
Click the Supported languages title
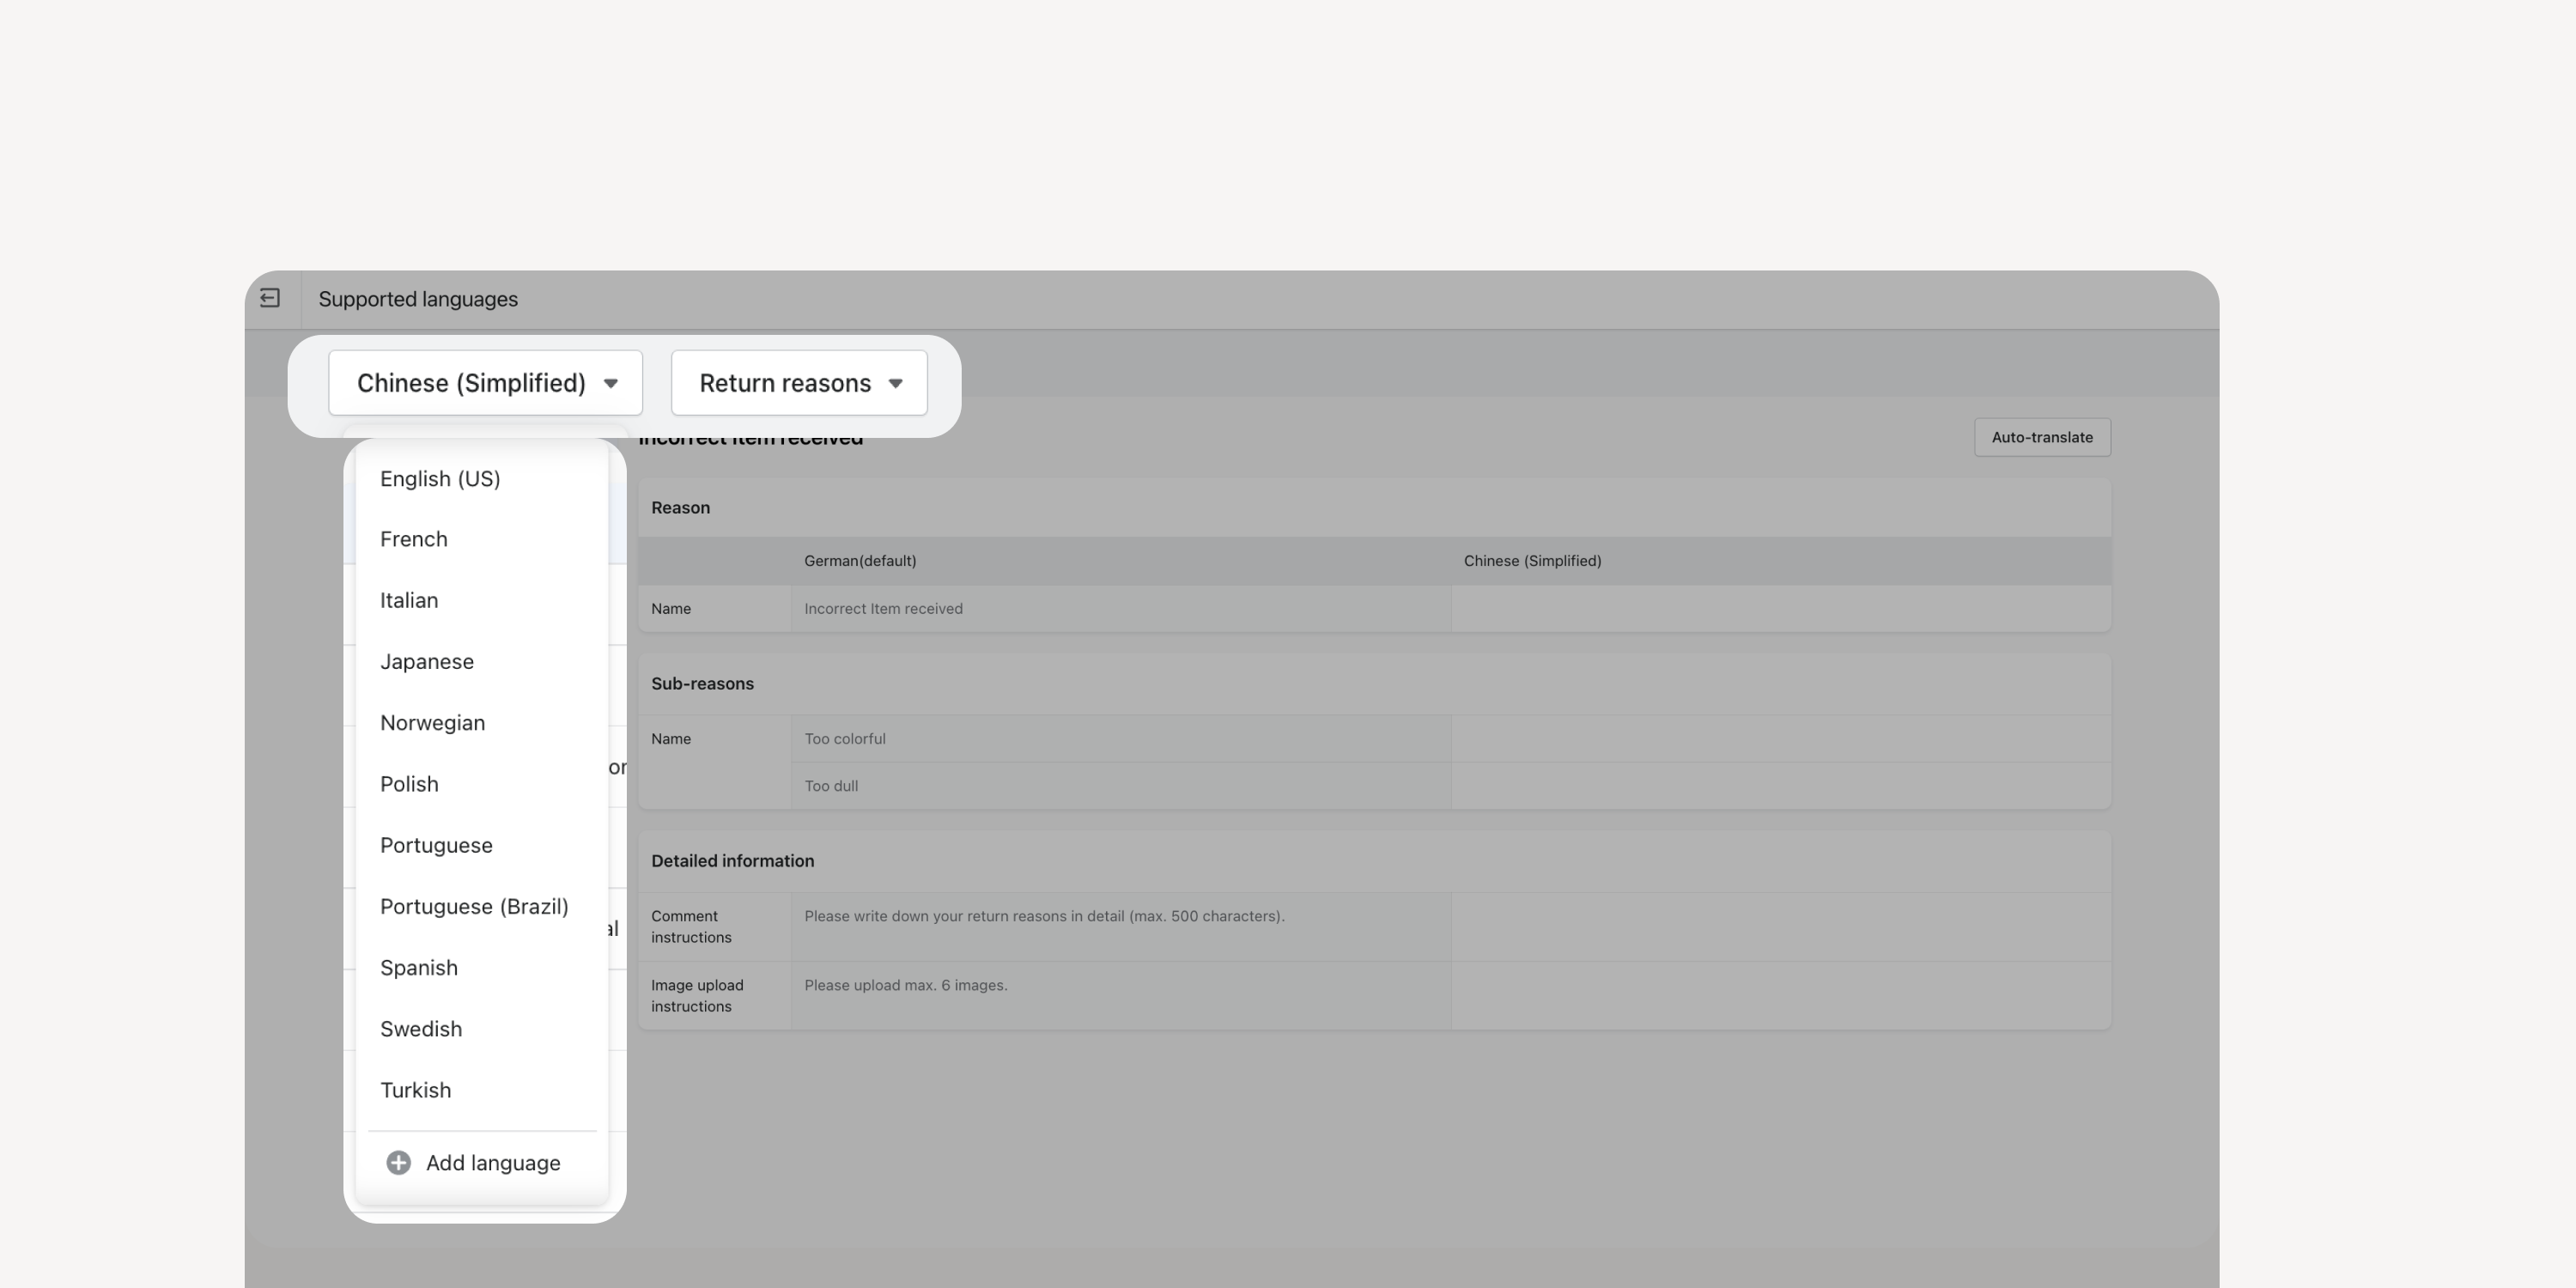point(418,299)
